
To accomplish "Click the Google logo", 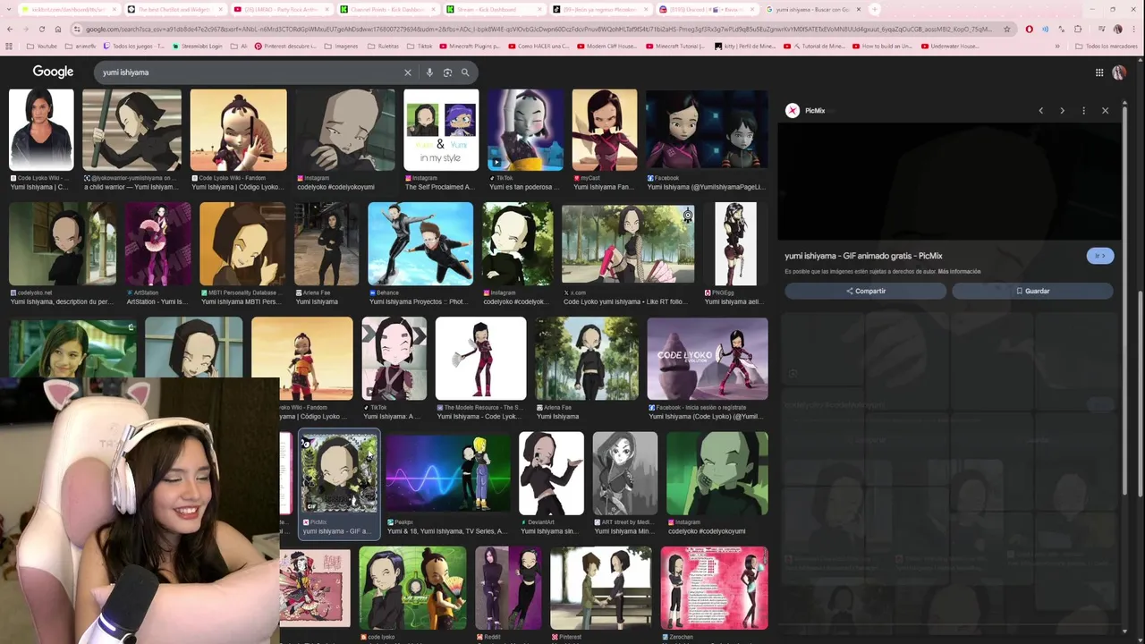I will 53,72.
